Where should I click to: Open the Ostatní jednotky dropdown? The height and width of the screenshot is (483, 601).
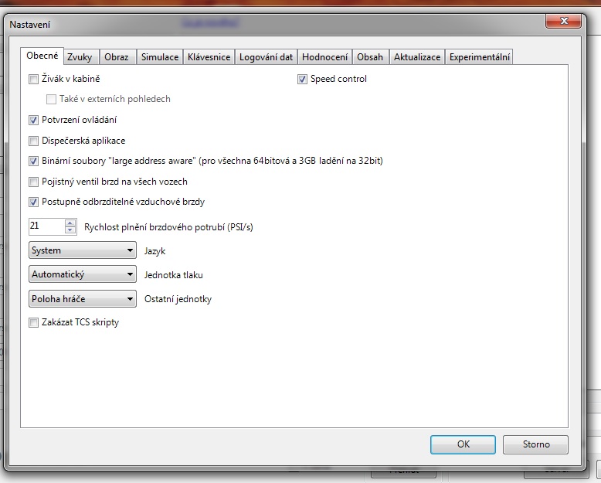pos(82,298)
